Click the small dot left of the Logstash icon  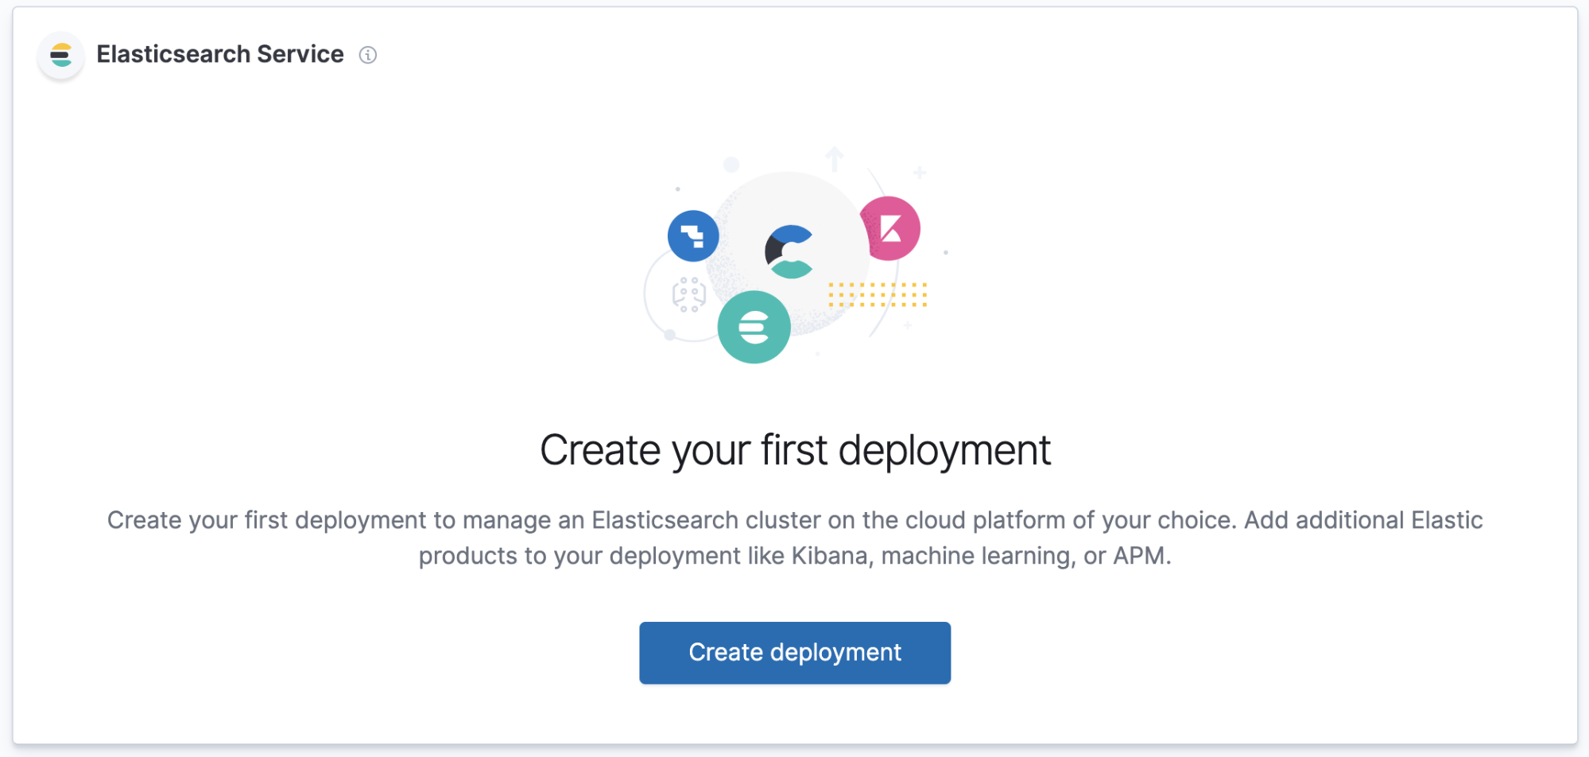[x=677, y=189]
